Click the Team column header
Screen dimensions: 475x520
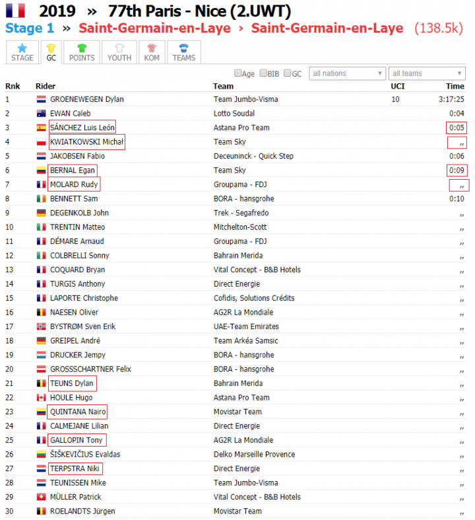point(223,86)
